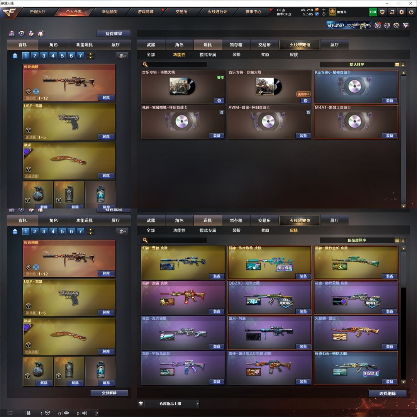The width and height of the screenshot is (417, 417).
Task: Click the CF logo in the top bar
Action: 9,12
